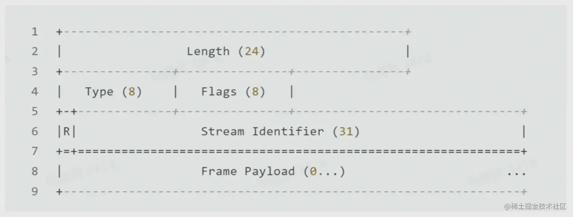
Task: Click the number 24 in Length
Action: point(252,51)
